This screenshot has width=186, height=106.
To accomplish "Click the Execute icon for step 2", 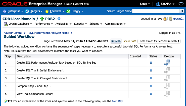I will point(167,71).
